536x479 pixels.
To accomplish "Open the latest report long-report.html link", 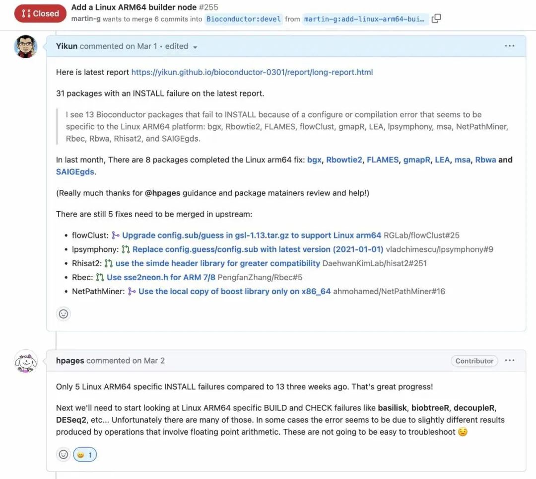I will (252, 72).
